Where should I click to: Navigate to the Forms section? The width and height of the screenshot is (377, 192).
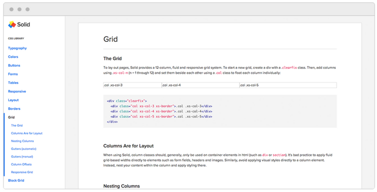[x=13, y=74]
